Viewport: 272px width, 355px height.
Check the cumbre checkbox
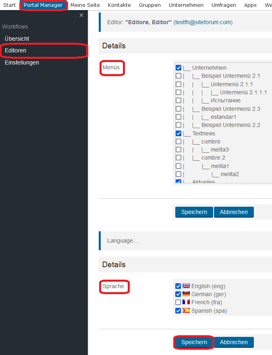[x=179, y=141]
